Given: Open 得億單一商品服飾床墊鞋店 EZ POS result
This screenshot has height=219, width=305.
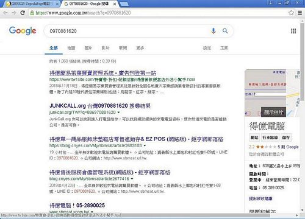Looking at the screenshot, I should (136, 139).
